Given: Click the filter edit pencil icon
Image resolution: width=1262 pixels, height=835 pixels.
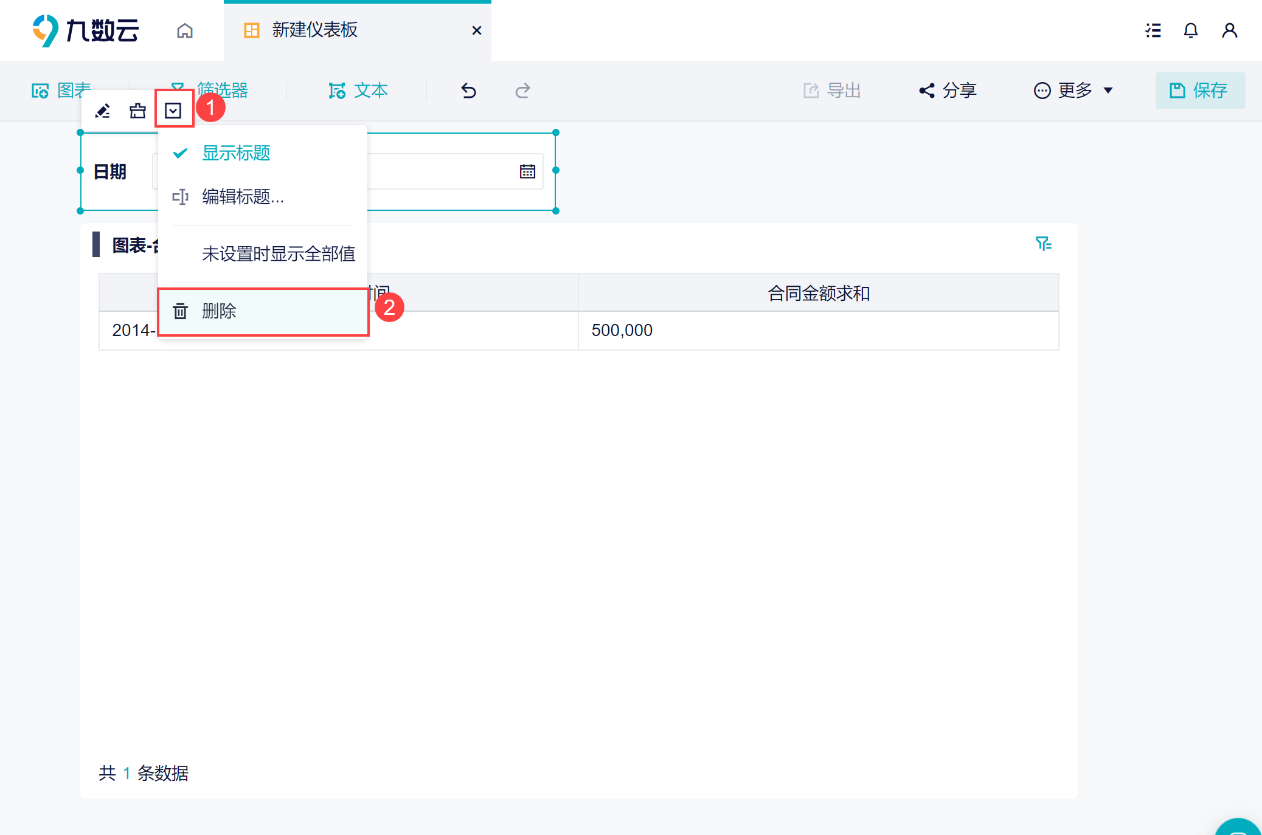Looking at the screenshot, I should tap(103, 111).
